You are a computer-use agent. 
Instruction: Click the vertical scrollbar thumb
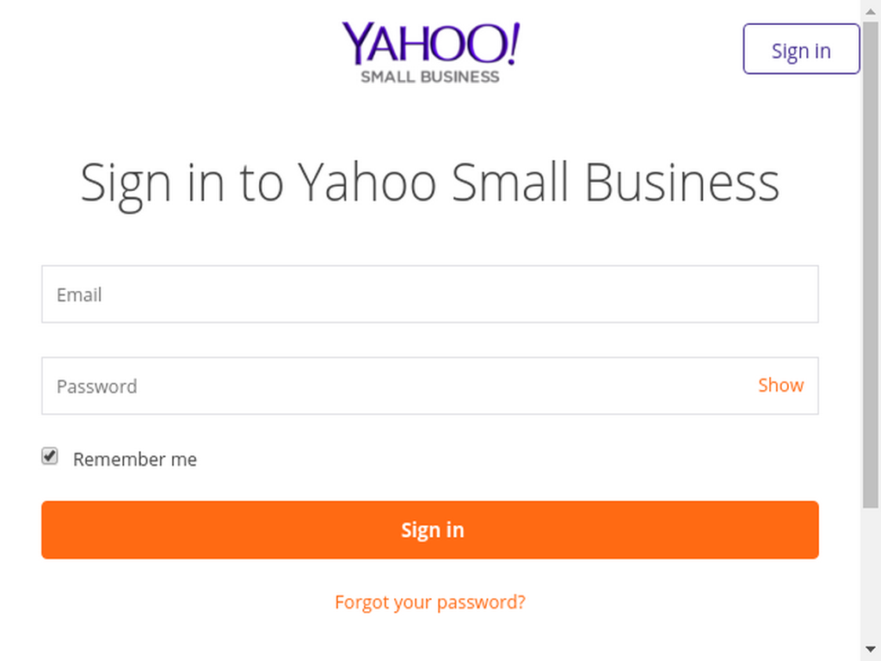[871, 265]
